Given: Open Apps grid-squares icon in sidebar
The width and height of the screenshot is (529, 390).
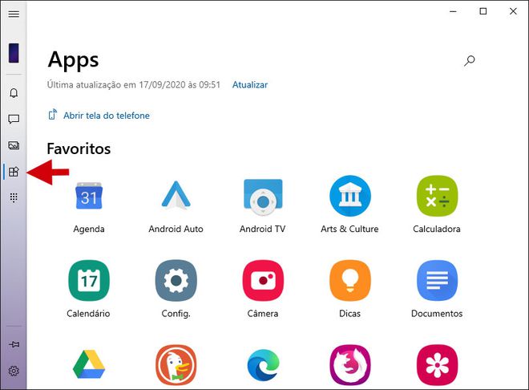Looking at the screenshot, I should (x=14, y=172).
